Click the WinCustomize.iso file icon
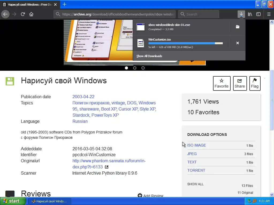Viewport: 274px width, 205px height. coord(141,43)
